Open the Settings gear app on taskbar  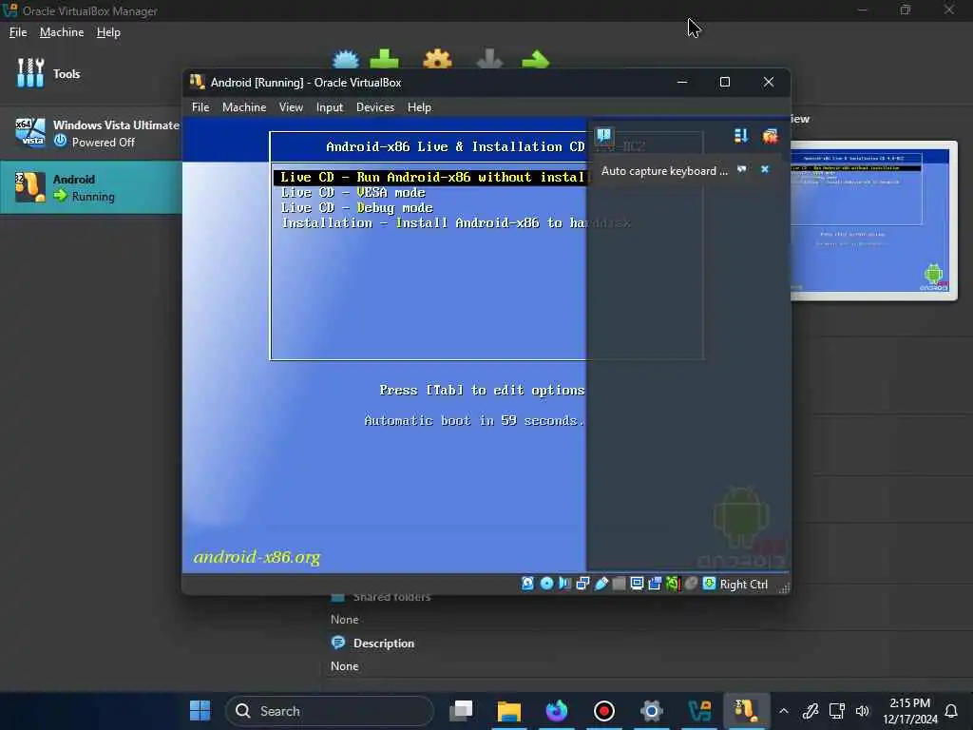(652, 711)
